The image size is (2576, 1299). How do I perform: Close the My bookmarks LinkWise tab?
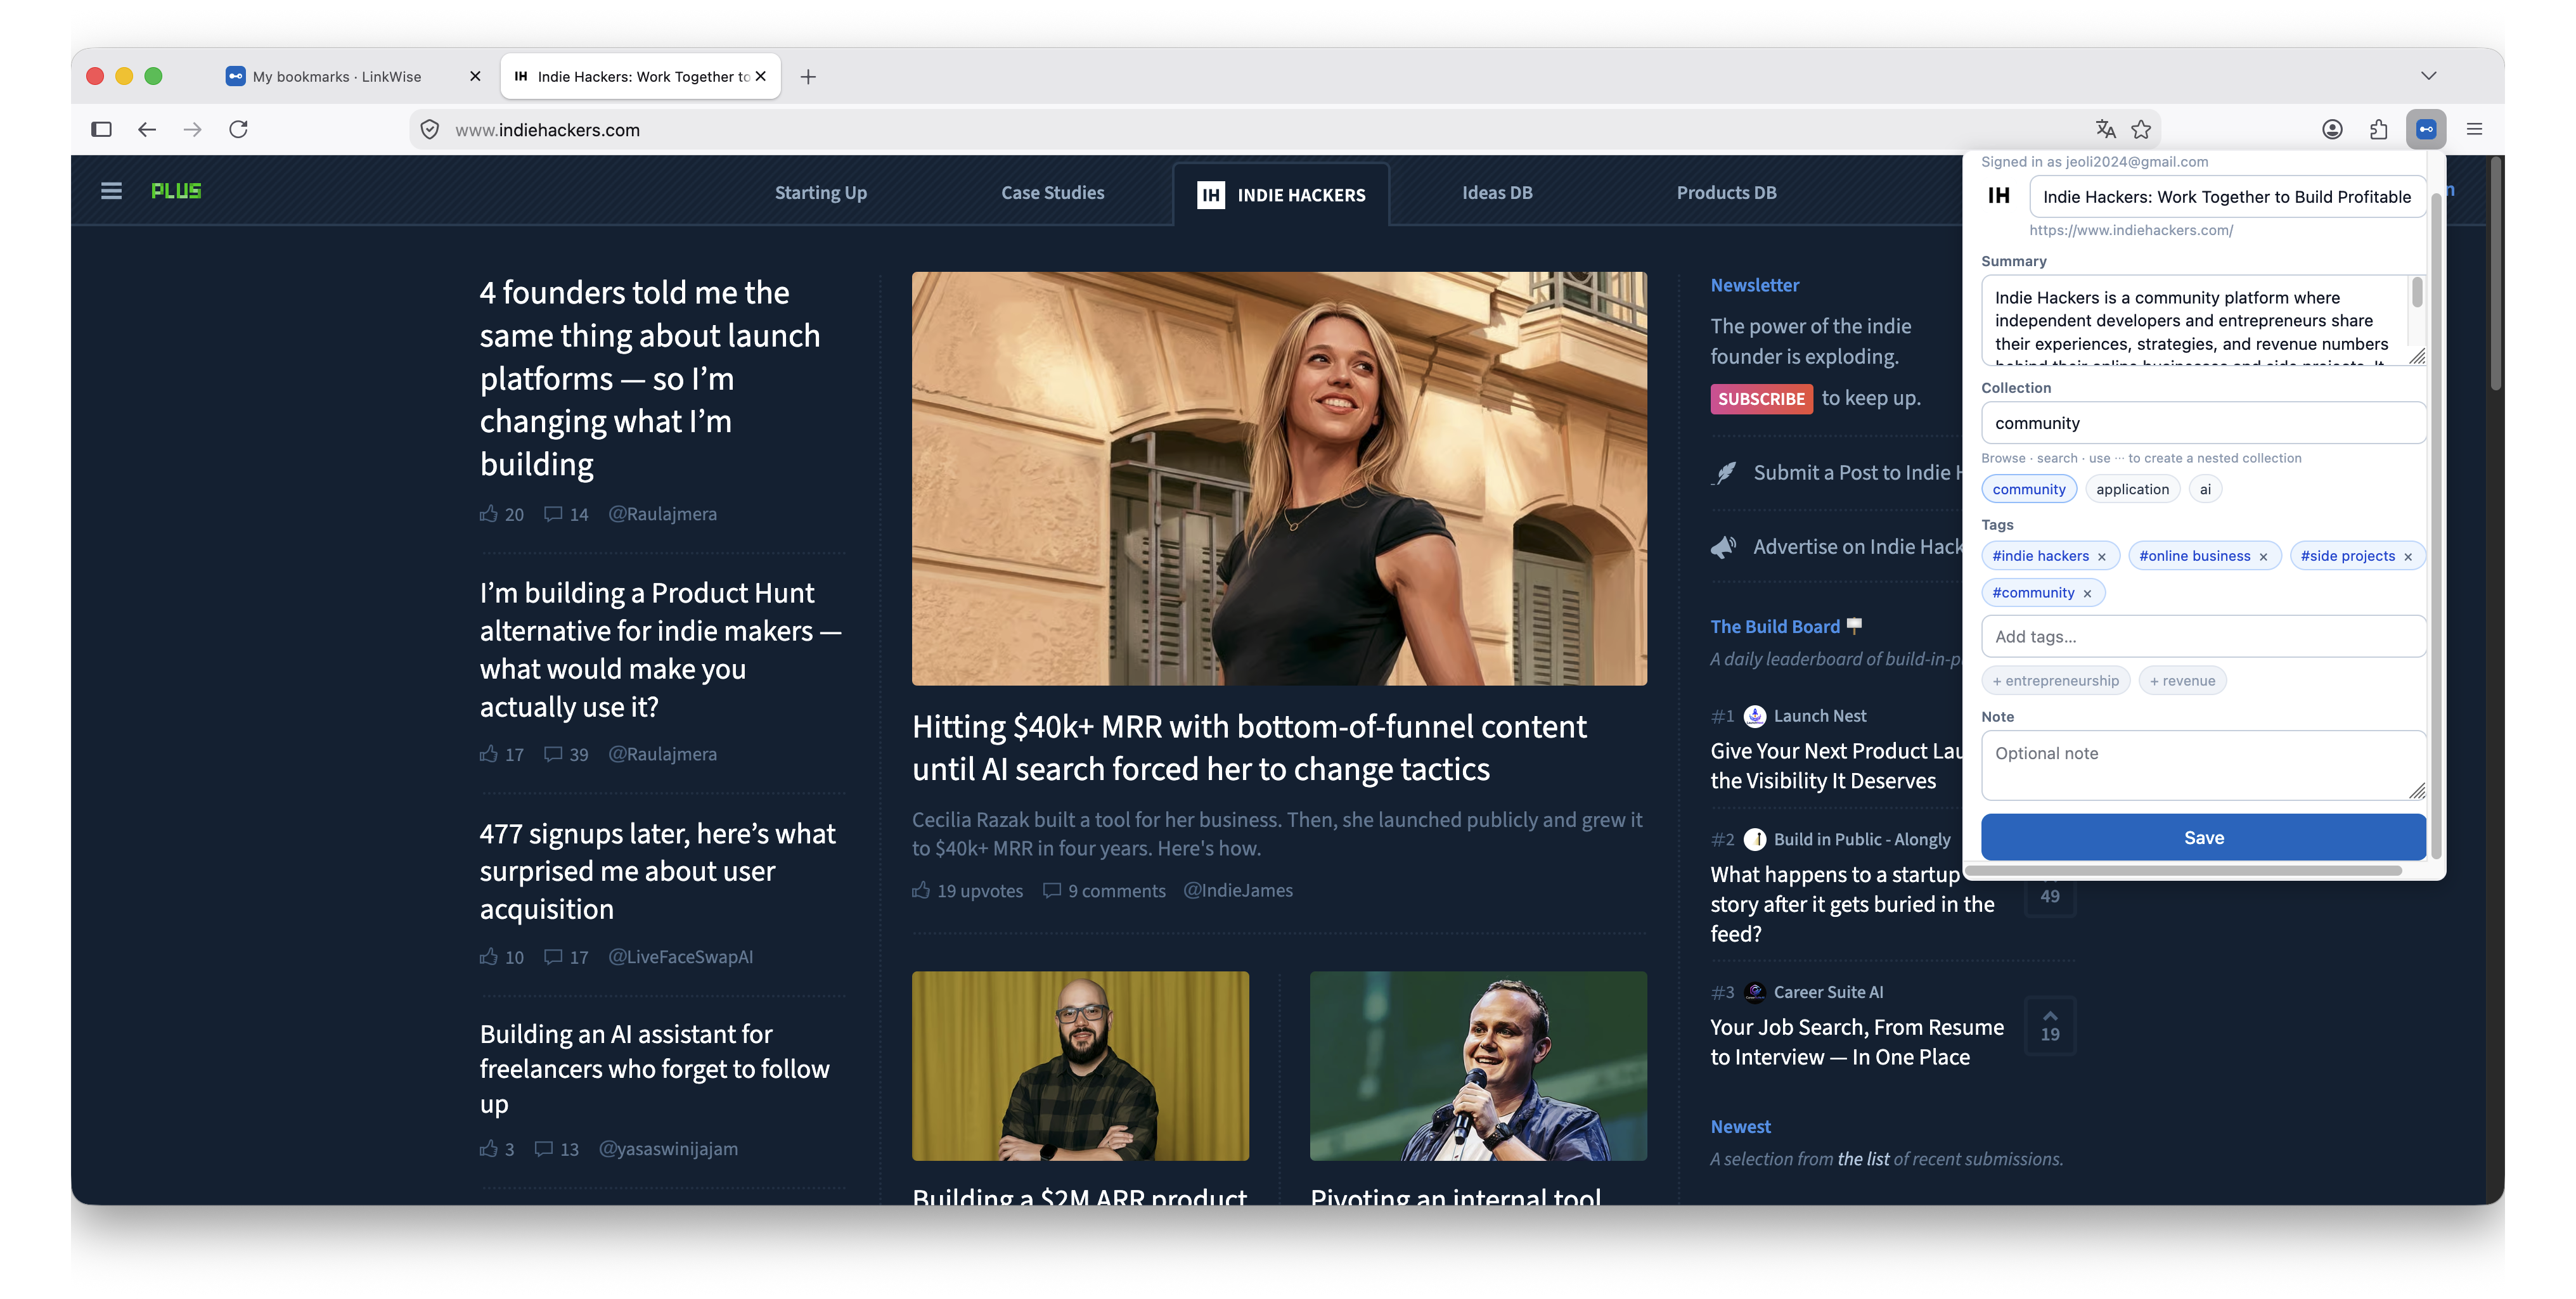(475, 76)
